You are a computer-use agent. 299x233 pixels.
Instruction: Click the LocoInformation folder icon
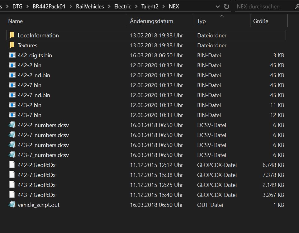point(12,35)
